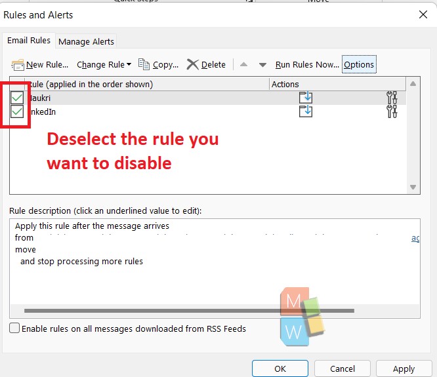The width and height of the screenshot is (437, 377).
Task: Select the Naukri rule row
Action: [x=208, y=98]
